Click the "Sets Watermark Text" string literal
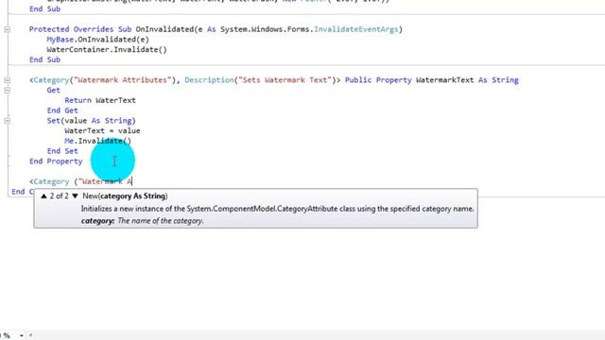Image resolution: width=605 pixels, height=340 pixels. (285, 79)
